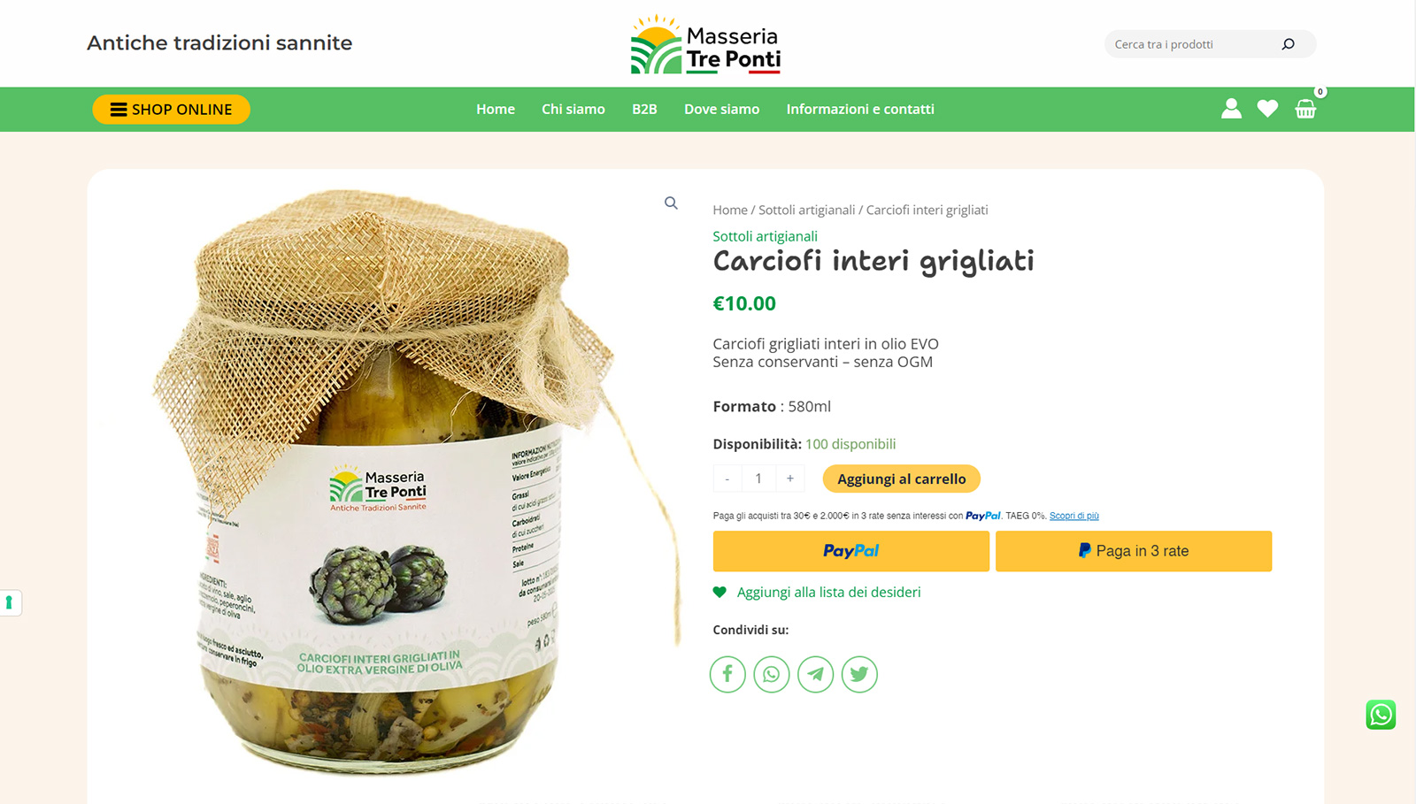Pay with the PayPal button
This screenshot has height=804, width=1416.
(851, 551)
